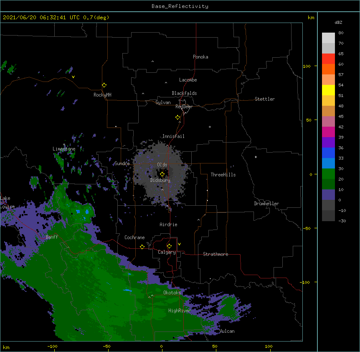Click the Stettler city label
This screenshot has width=360, height=352.
pyautogui.click(x=265, y=99)
